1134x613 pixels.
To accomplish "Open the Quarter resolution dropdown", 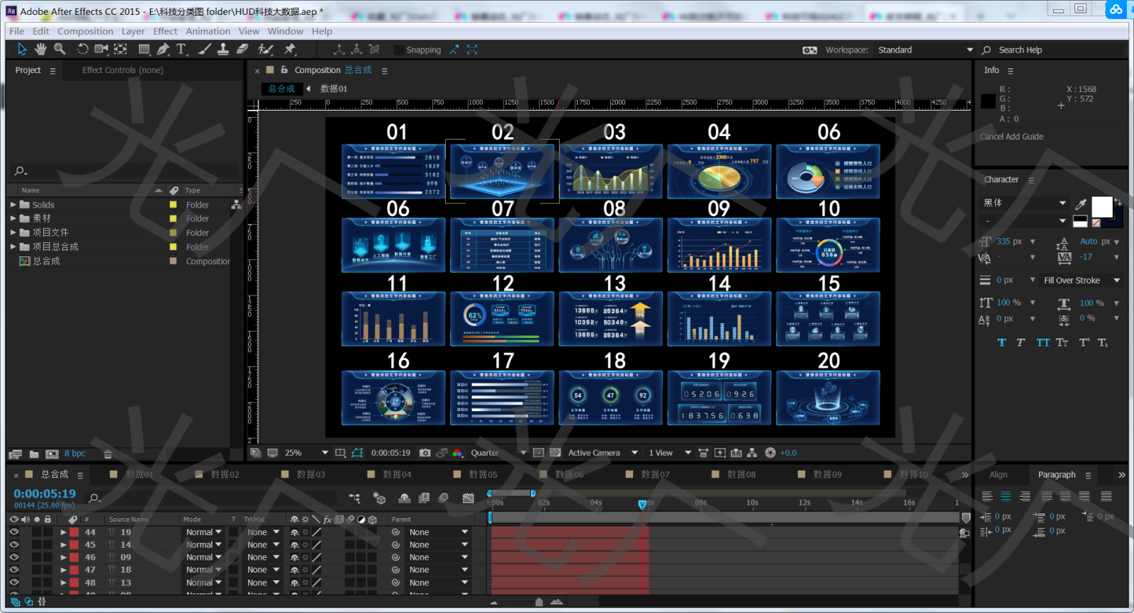I will pyautogui.click(x=523, y=453).
